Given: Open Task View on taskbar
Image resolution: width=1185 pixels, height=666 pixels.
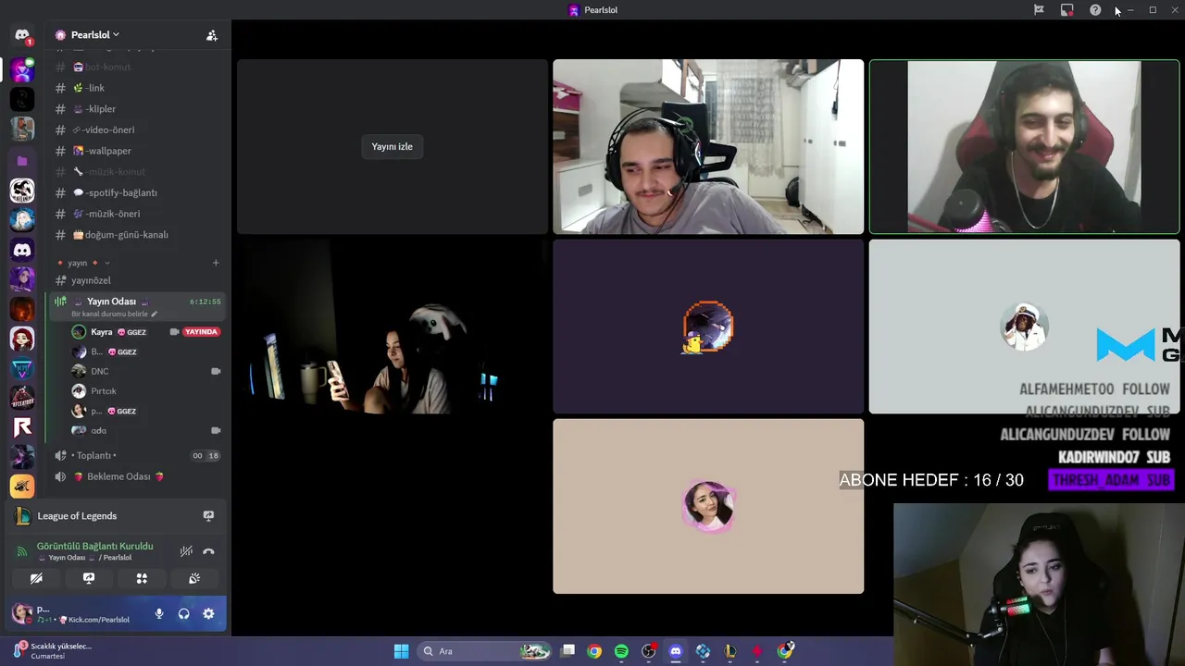Looking at the screenshot, I should 568,651.
